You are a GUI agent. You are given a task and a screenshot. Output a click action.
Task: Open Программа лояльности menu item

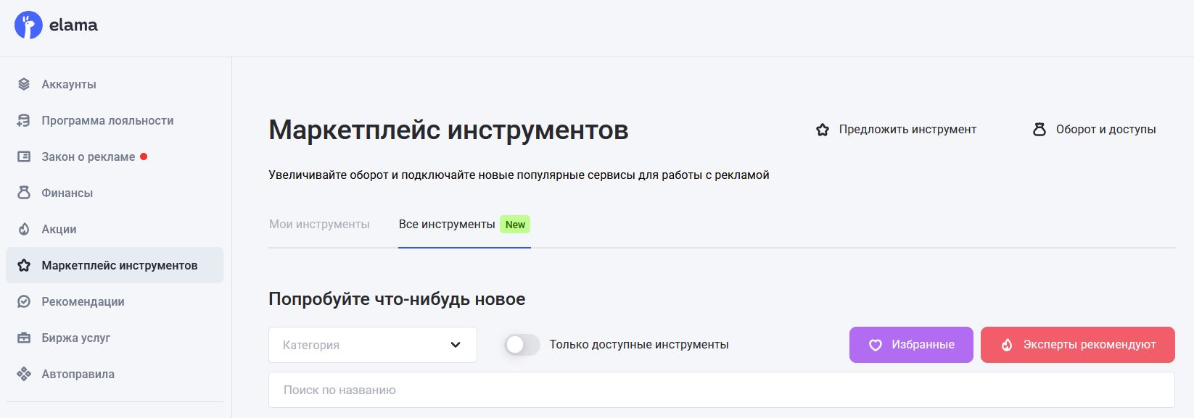coord(115,120)
